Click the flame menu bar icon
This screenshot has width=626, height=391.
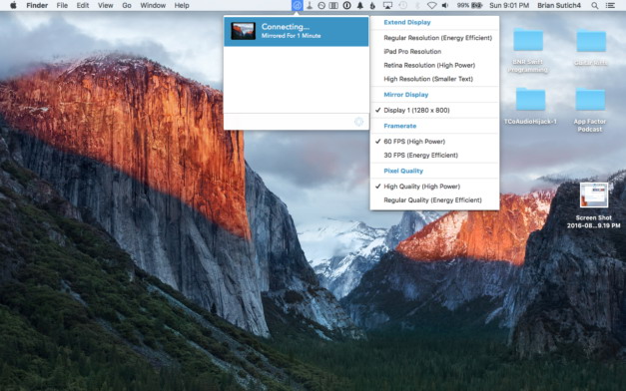[x=372, y=6]
